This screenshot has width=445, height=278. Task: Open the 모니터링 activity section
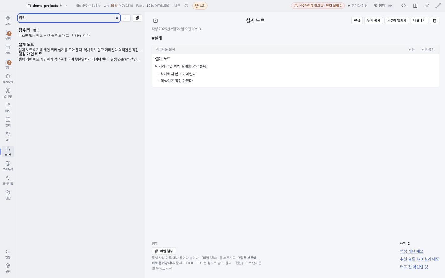[x=8, y=180]
